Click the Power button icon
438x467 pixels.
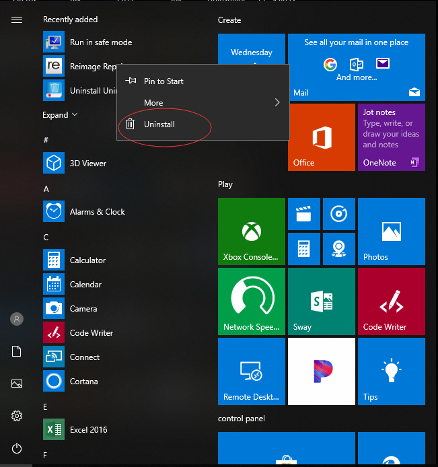(17, 448)
